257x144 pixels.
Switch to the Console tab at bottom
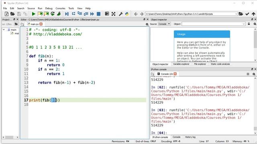pyautogui.click(x=176, y=137)
